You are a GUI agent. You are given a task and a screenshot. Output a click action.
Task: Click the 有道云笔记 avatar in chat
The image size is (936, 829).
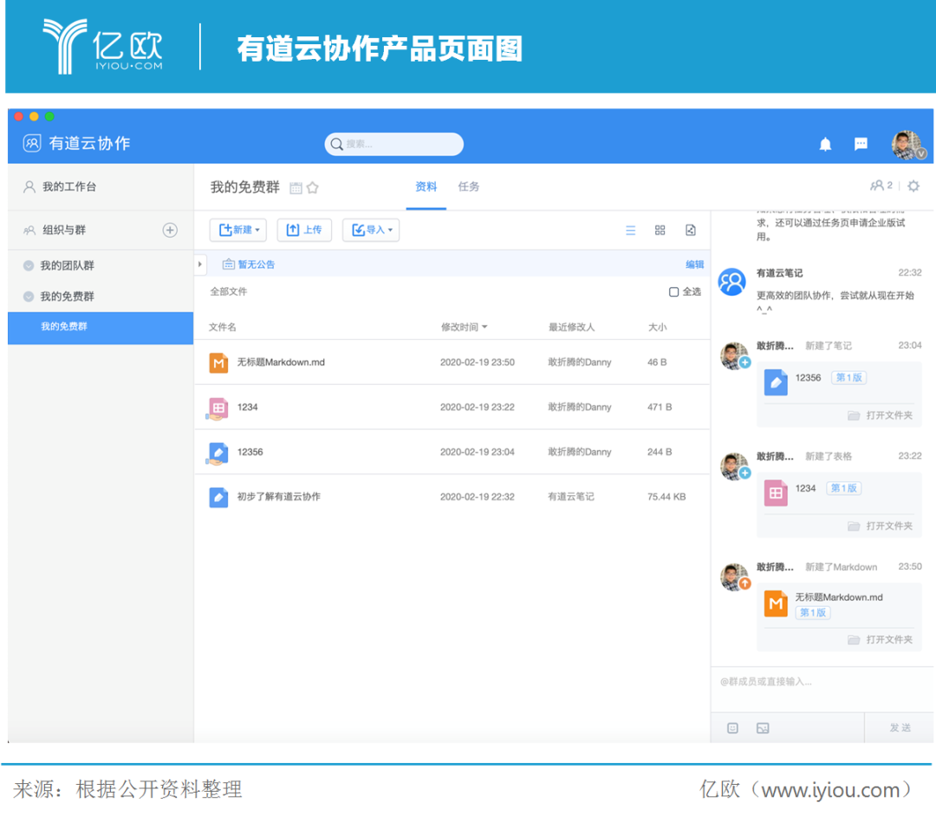coord(731,282)
